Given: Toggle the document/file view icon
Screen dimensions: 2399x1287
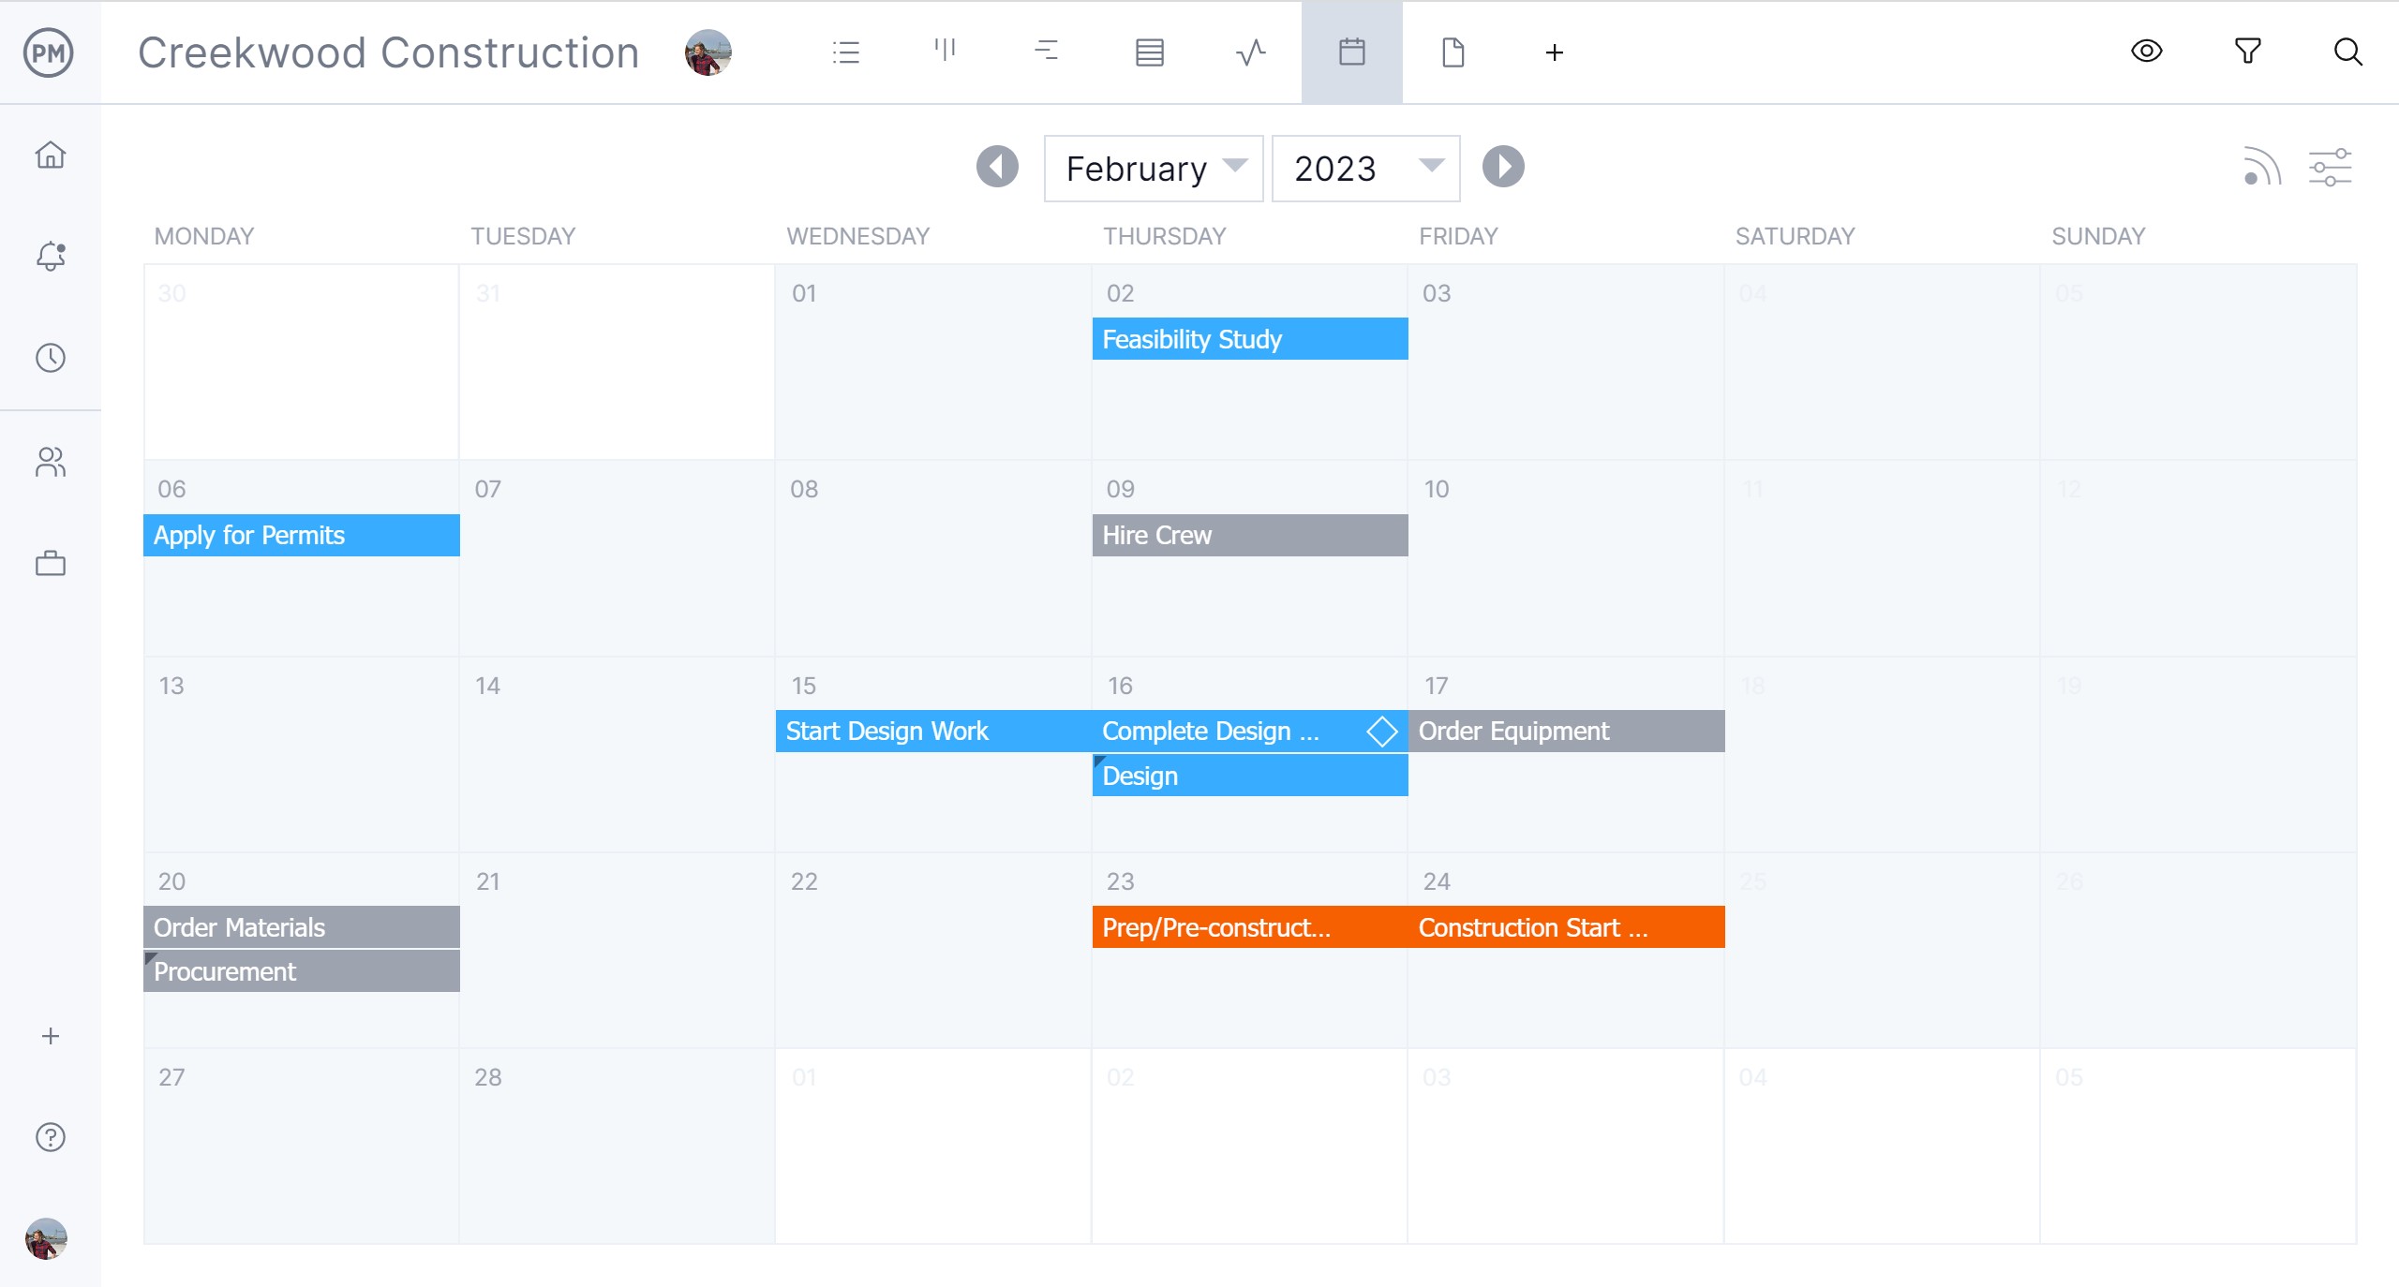Looking at the screenshot, I should [1452, 52].
